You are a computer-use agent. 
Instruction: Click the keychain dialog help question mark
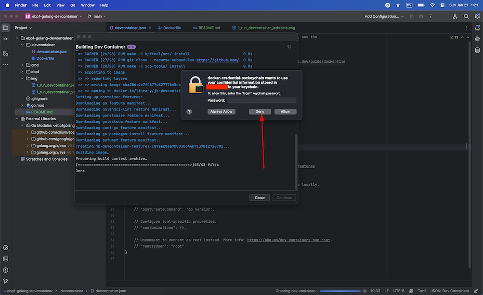pos(189,111)
